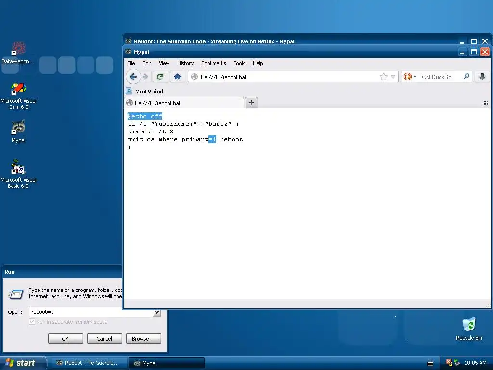Open the DuckDuckGo search engine selector
Viewport: 493px width, 370px height.
(x=410, y=77)
